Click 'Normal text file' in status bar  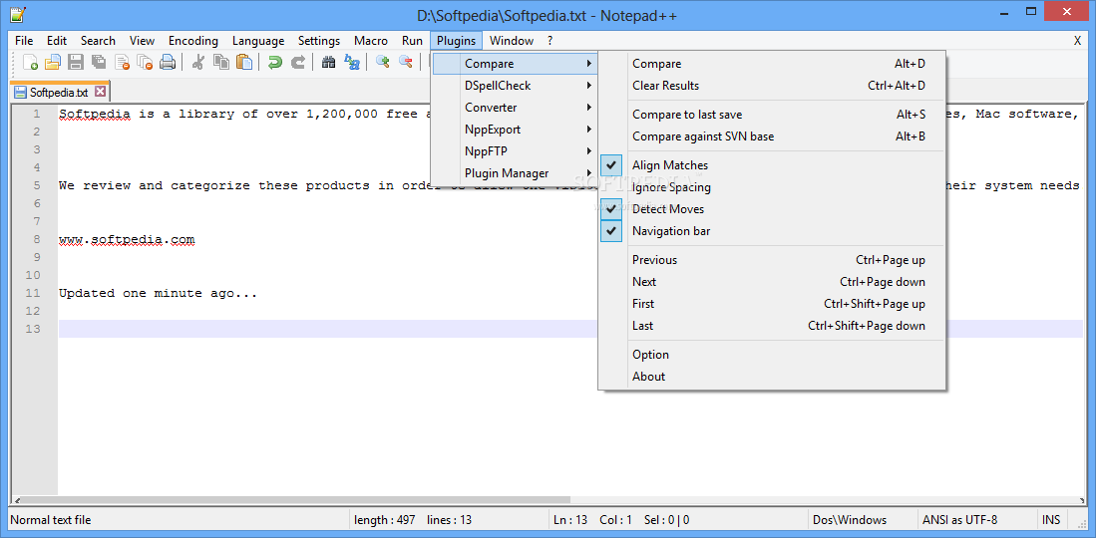50,520
